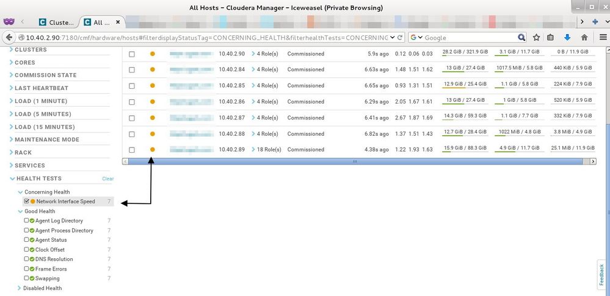
Task: Open the URL history dropdown arrow
Action: click(393, 38)
